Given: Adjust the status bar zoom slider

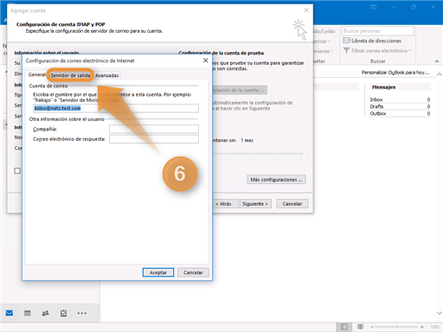Looking at the screenshot, I should coord(397,327).
